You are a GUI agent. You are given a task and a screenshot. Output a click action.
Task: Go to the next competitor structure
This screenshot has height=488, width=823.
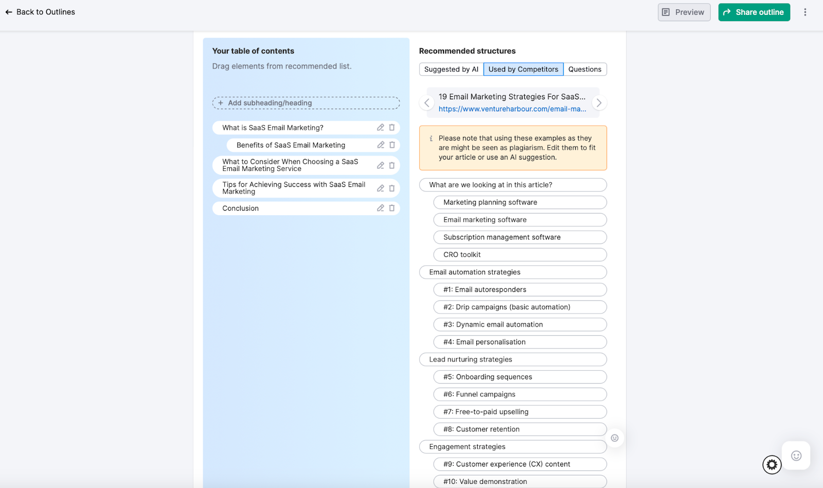pos(599,103)
